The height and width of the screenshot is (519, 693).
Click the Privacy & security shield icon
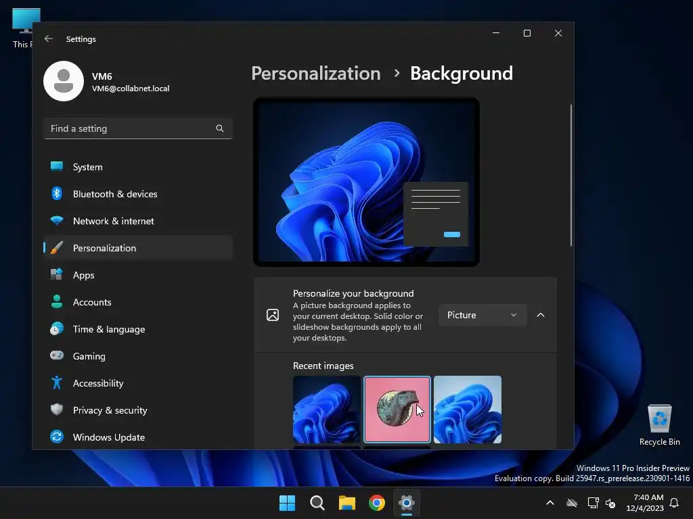[x=57, y=410]
